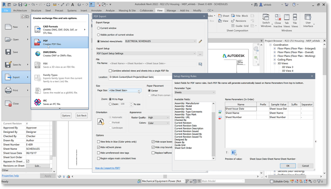This screenshot has width=331, height=189.
Task: Open the Parameter Type Sheets dropdown
Action: [x=195, y=92]
